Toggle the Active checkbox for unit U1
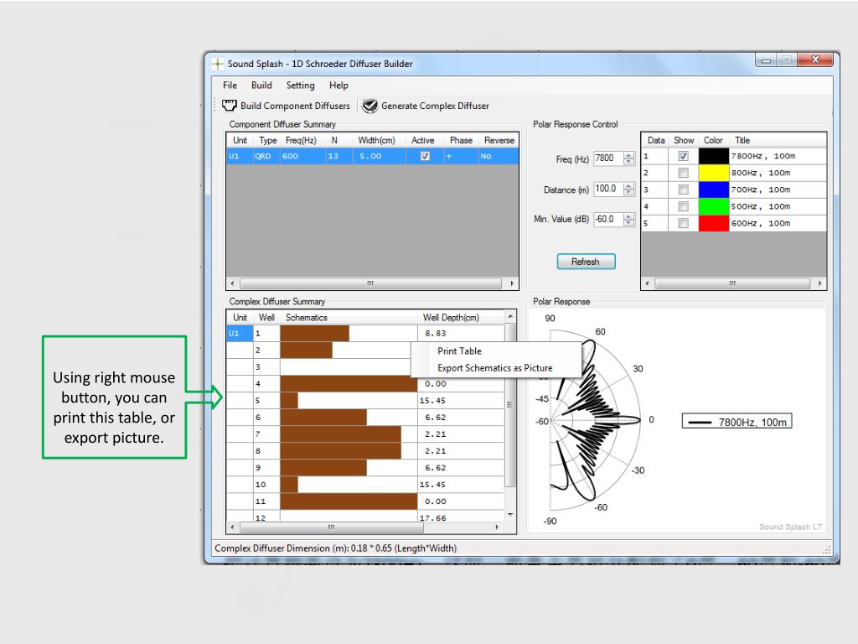858x644 pixels. tap(425, 156)
